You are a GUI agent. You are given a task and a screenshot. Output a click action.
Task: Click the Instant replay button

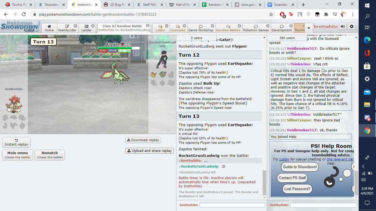[x=16, y=142]
